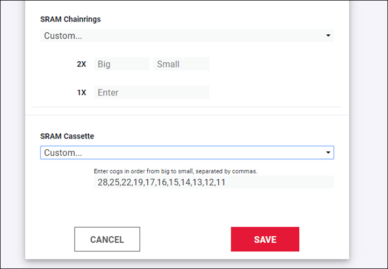Open the SRAM Cassette Custom dropdown
The image size is (388, 269).
pos(187,152)
